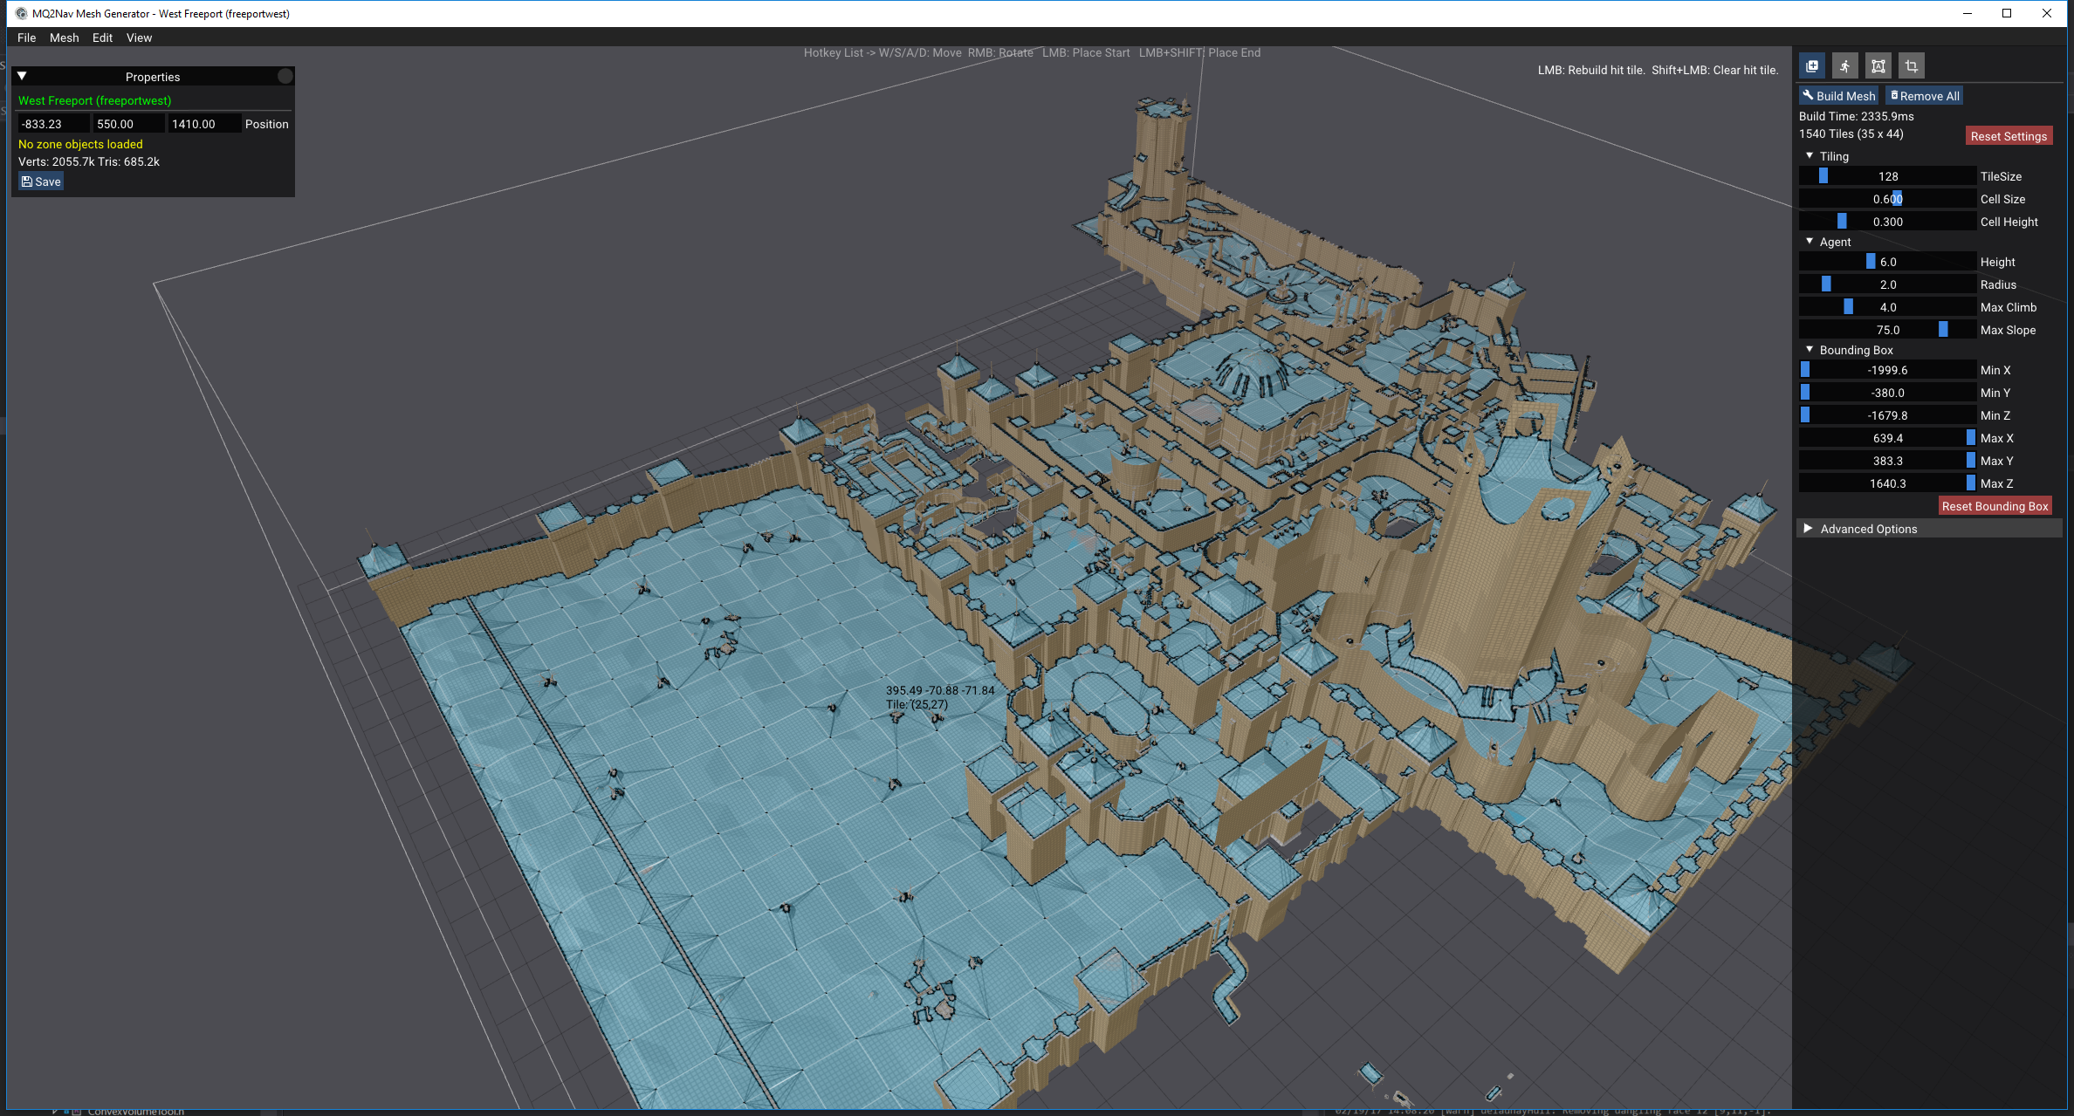Image resolution: width=2074 pixels, height=1116 pixels.
Task: Collapse the Agent section
Action: pyautogui.click(x=1810, y=241)
